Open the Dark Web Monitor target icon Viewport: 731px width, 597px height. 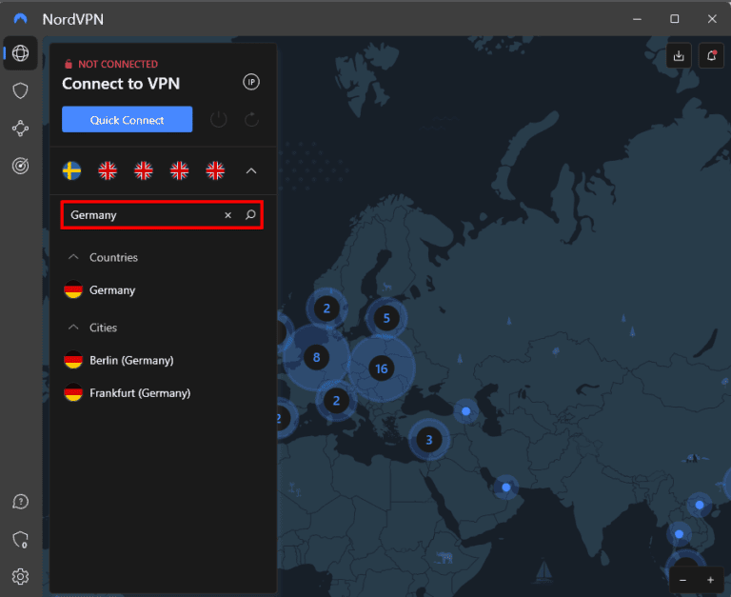pos(20,166)
